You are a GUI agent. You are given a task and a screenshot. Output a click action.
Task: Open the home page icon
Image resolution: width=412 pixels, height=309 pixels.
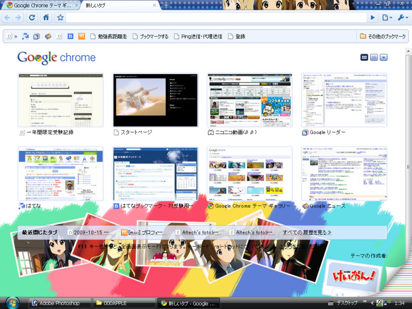(x=46, y=18)
